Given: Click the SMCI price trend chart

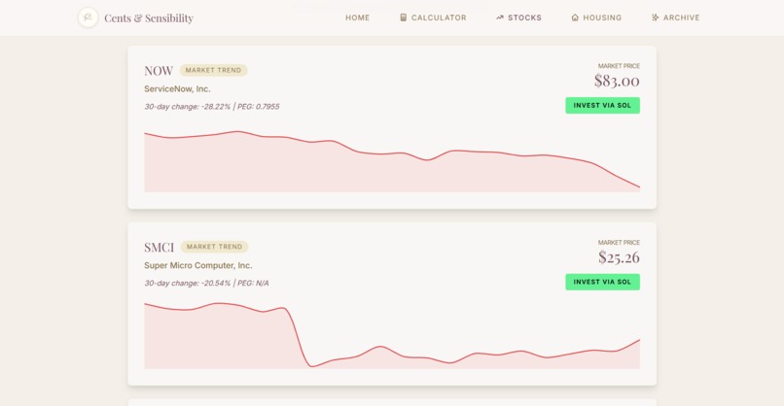Looking at the screenshot, I should point(392,336).
